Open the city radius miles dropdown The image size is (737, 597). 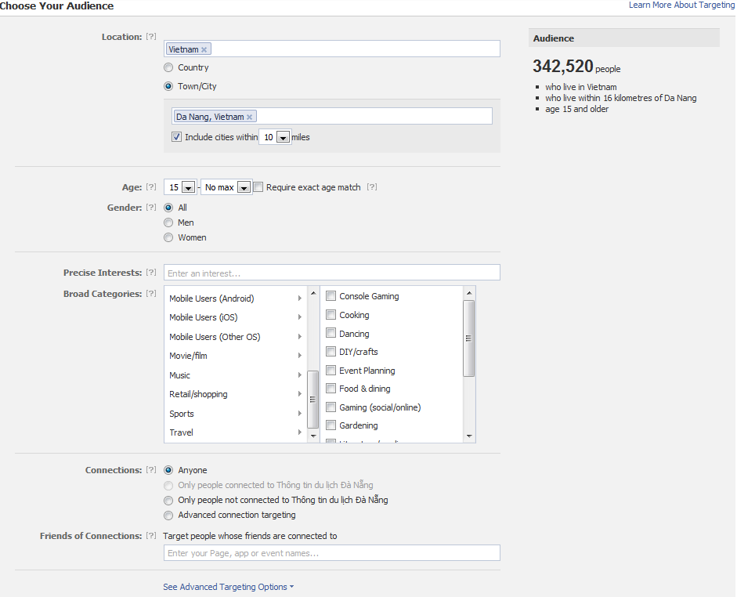(x=283, y=138)
